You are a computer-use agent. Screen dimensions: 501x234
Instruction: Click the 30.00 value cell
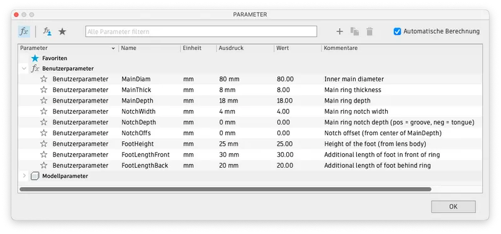[x=285, y=155]
